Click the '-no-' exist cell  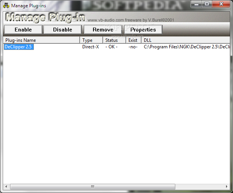click(x=133, y=47)
